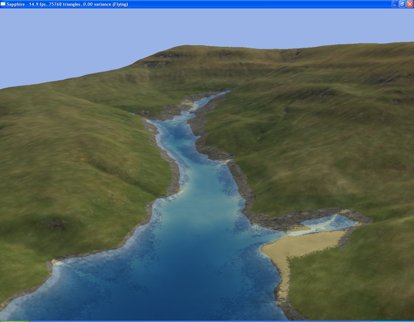Click the rocky outcrop just below the summit
This screenshot has height=322, width=414.
click(x=156, y=64)
